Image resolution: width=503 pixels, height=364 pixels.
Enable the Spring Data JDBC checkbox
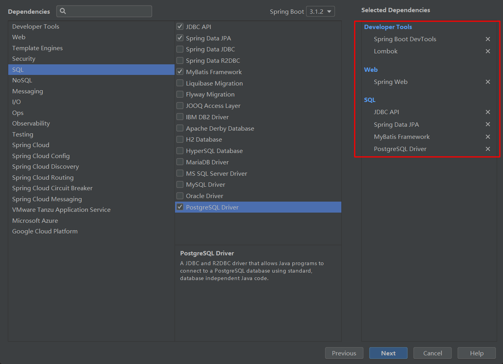[180, 49]
